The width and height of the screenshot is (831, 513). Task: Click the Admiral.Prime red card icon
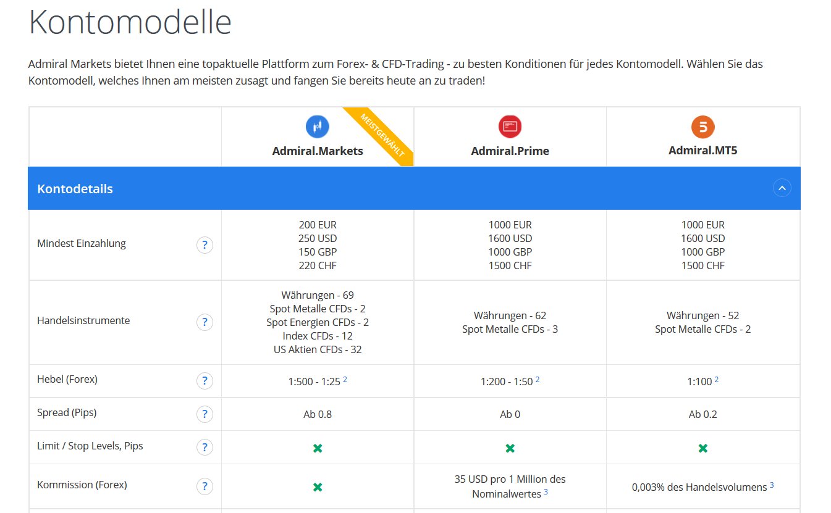click(x=510, y=127)
